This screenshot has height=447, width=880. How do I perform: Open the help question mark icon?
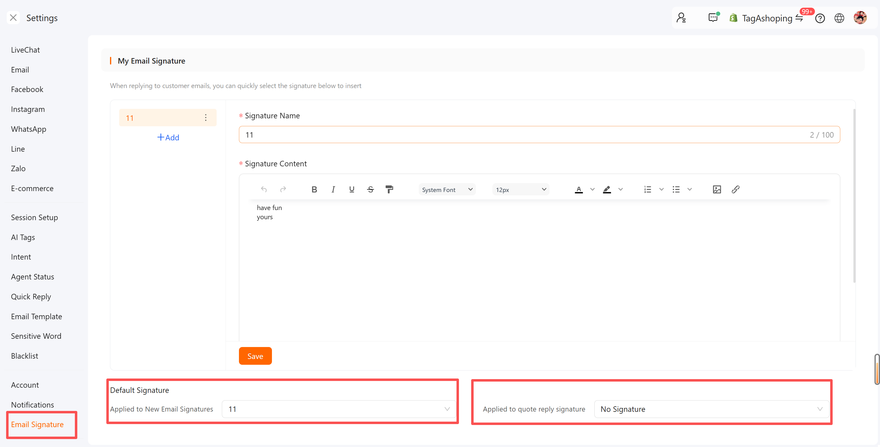[x=820, y=18]
